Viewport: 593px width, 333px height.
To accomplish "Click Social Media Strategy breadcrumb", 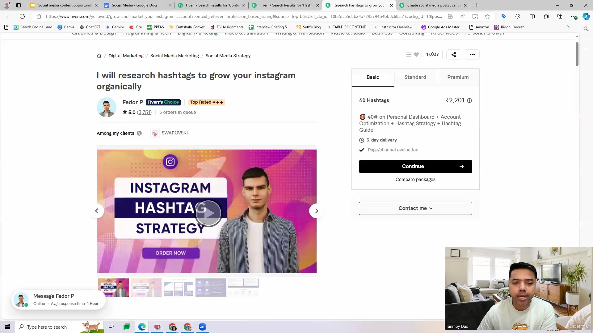I will pyautogui.click(x=228, y=56).
